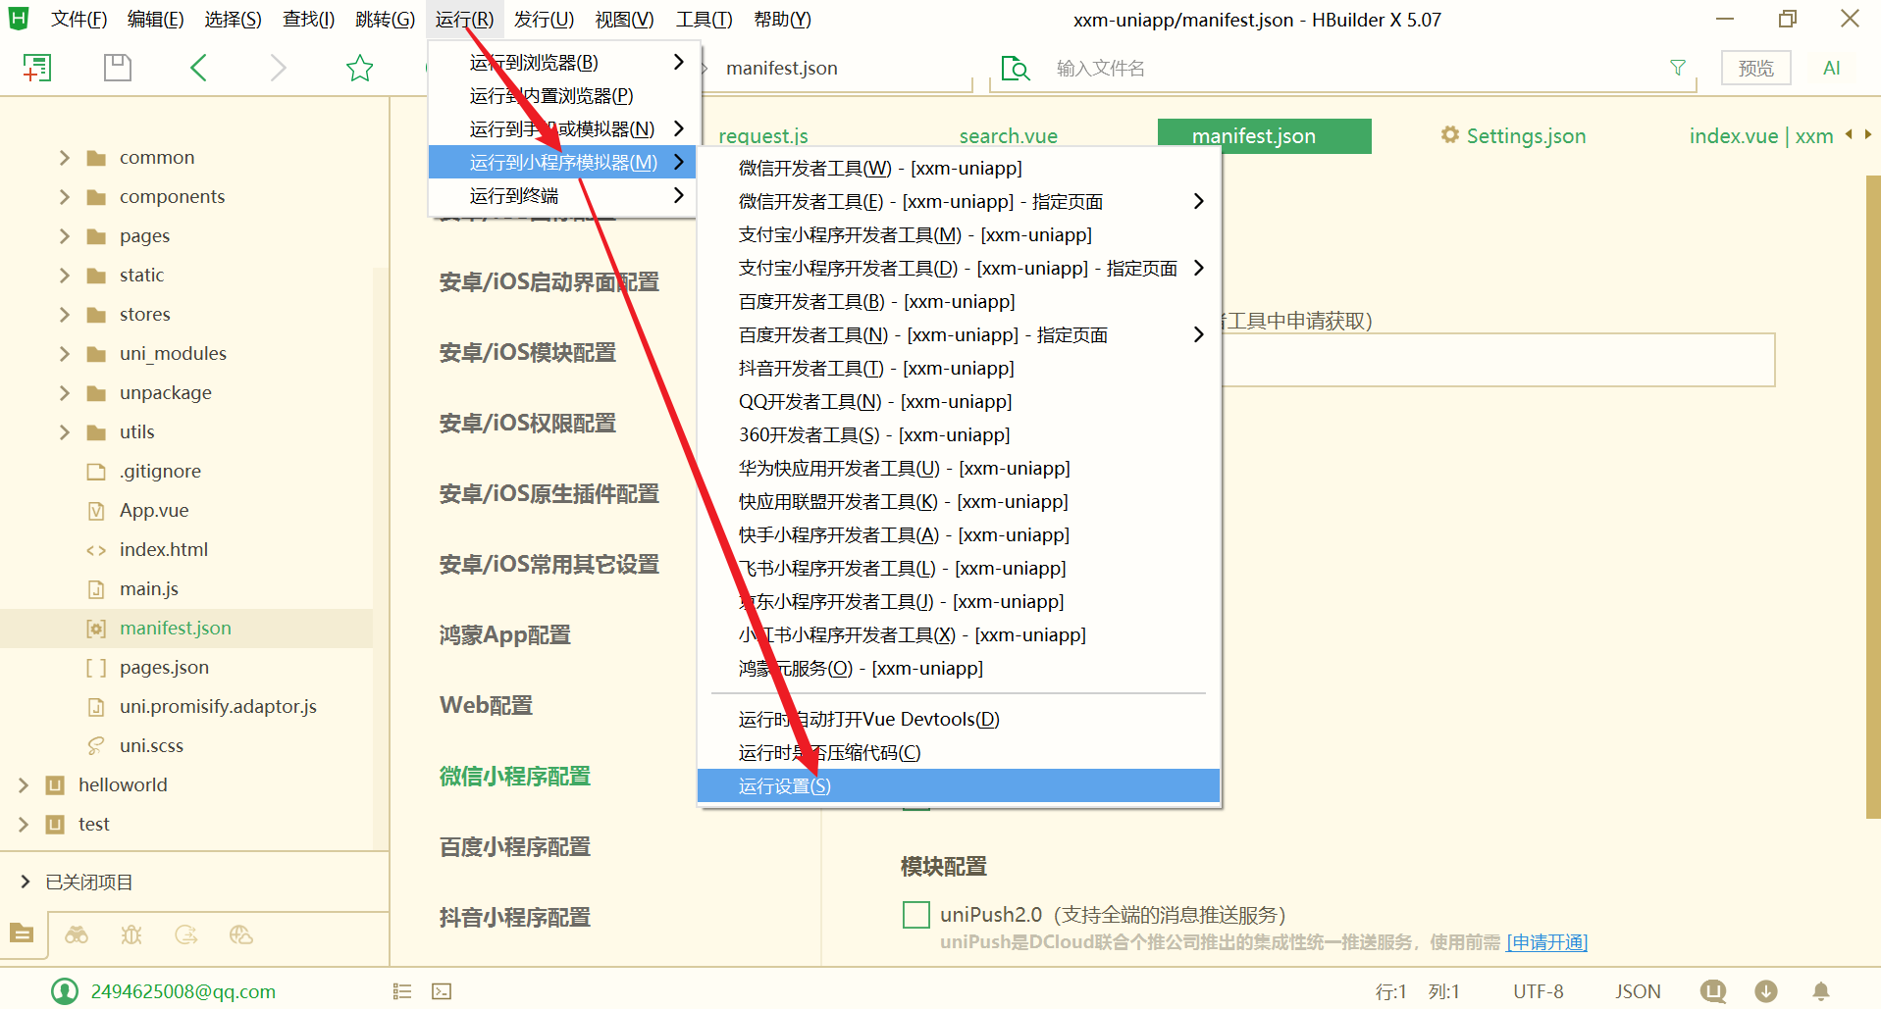
Task: Click the rightmost sidebar footer icon
Action: (x=241, y=934)
